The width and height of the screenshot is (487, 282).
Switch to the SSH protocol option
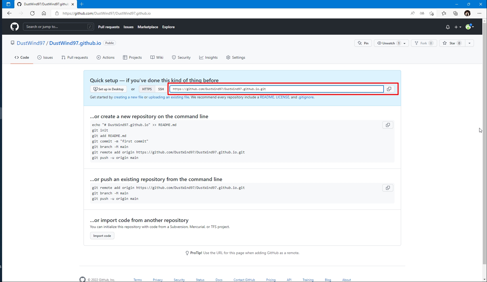(161, 89)
